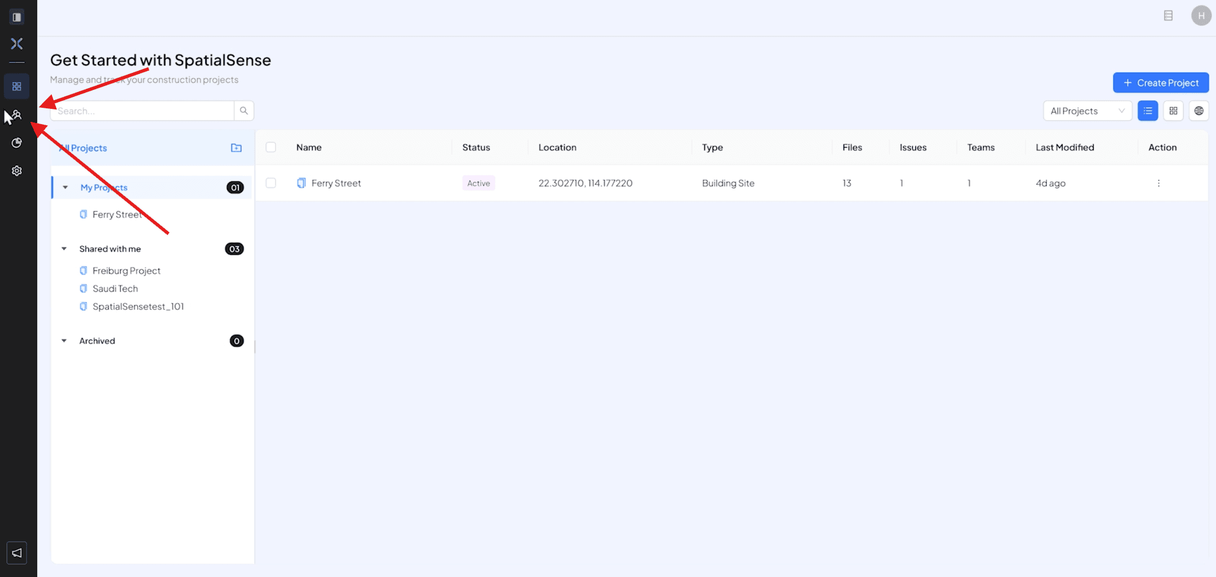
Task: Open Ferry Street in the project tree
Action: pyautogui.click(x=117, y=214)
